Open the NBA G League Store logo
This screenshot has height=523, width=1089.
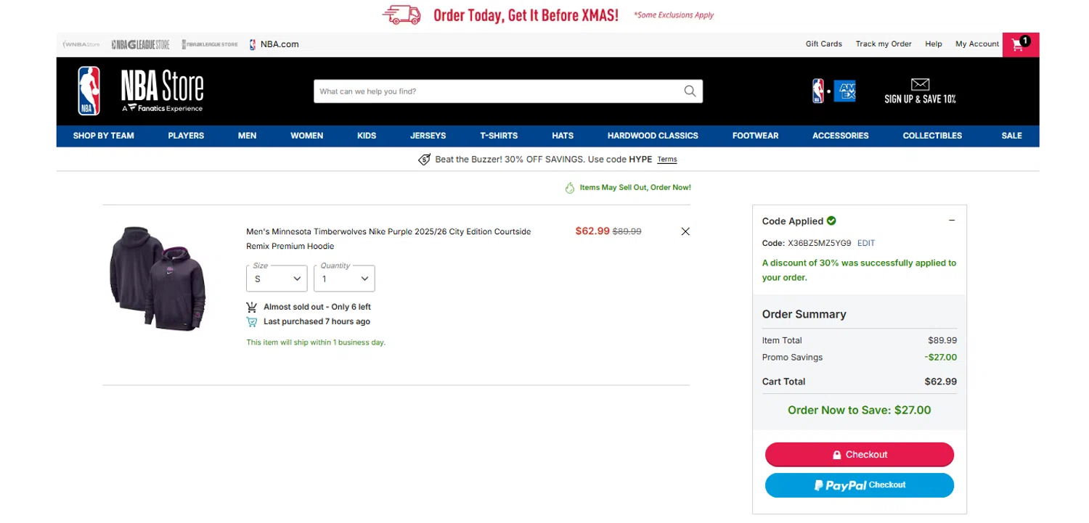141,44
